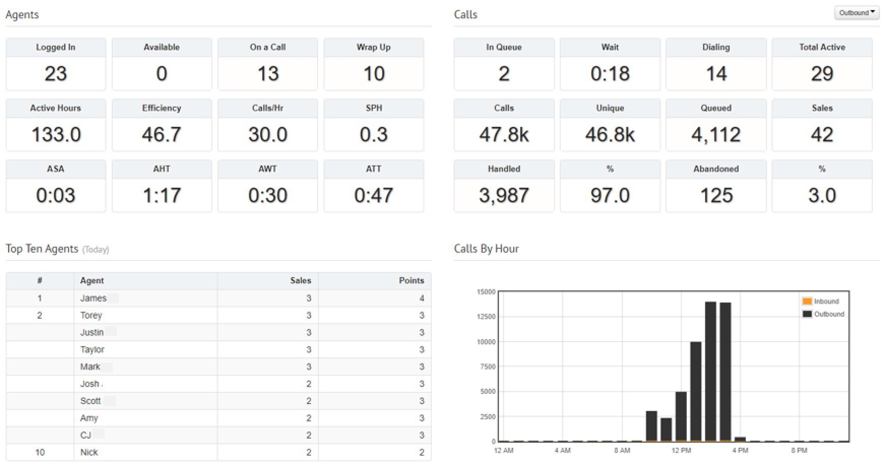Click the dark Outbound legend swatch
The image size is (886, 465).
[807, 314]
